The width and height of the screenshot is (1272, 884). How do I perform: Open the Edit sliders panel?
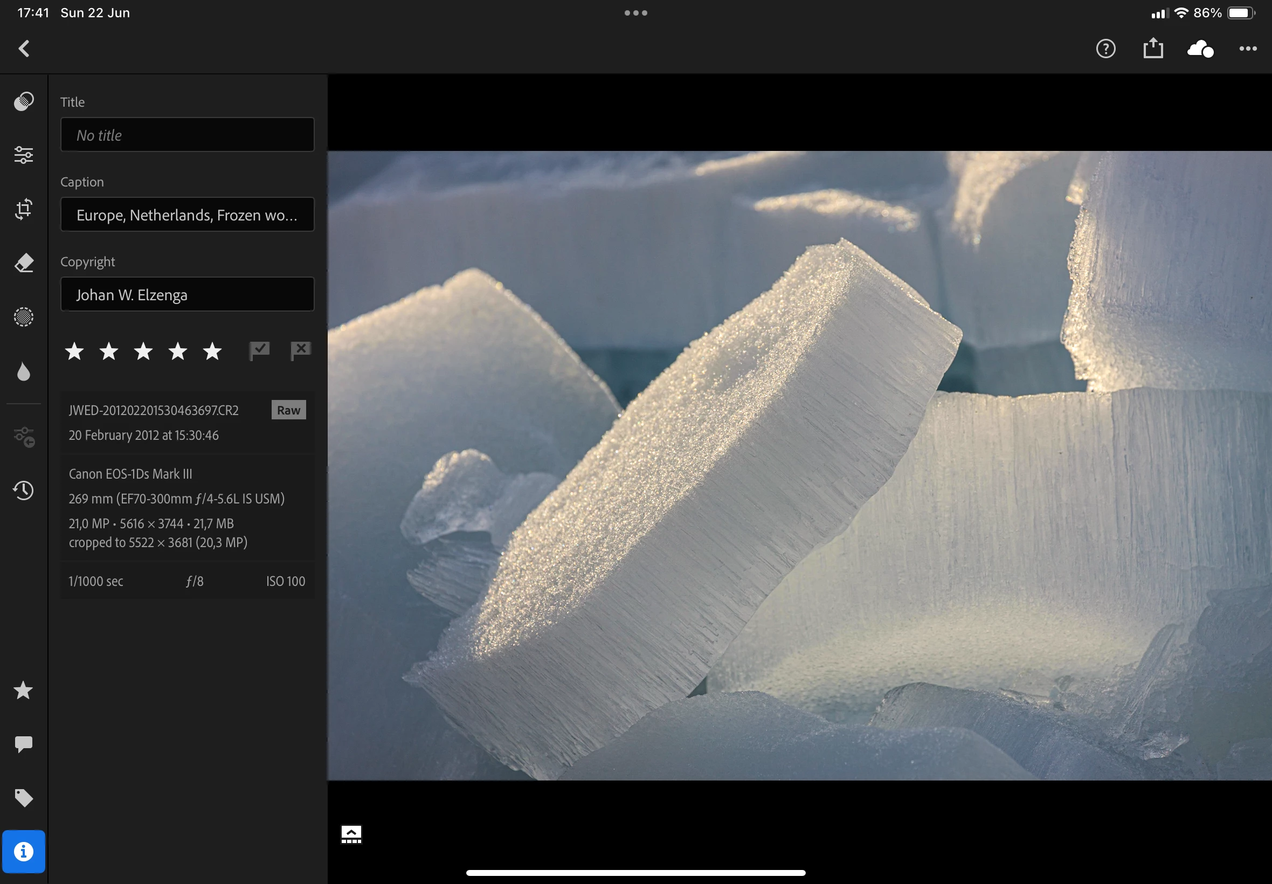[23, 155]
